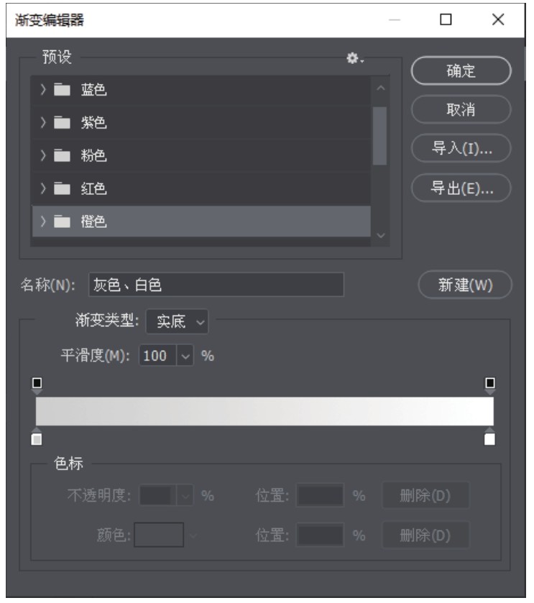Open the presets gear settings menu
This screenshot has height=603, width=534.
tap(355, 58)
